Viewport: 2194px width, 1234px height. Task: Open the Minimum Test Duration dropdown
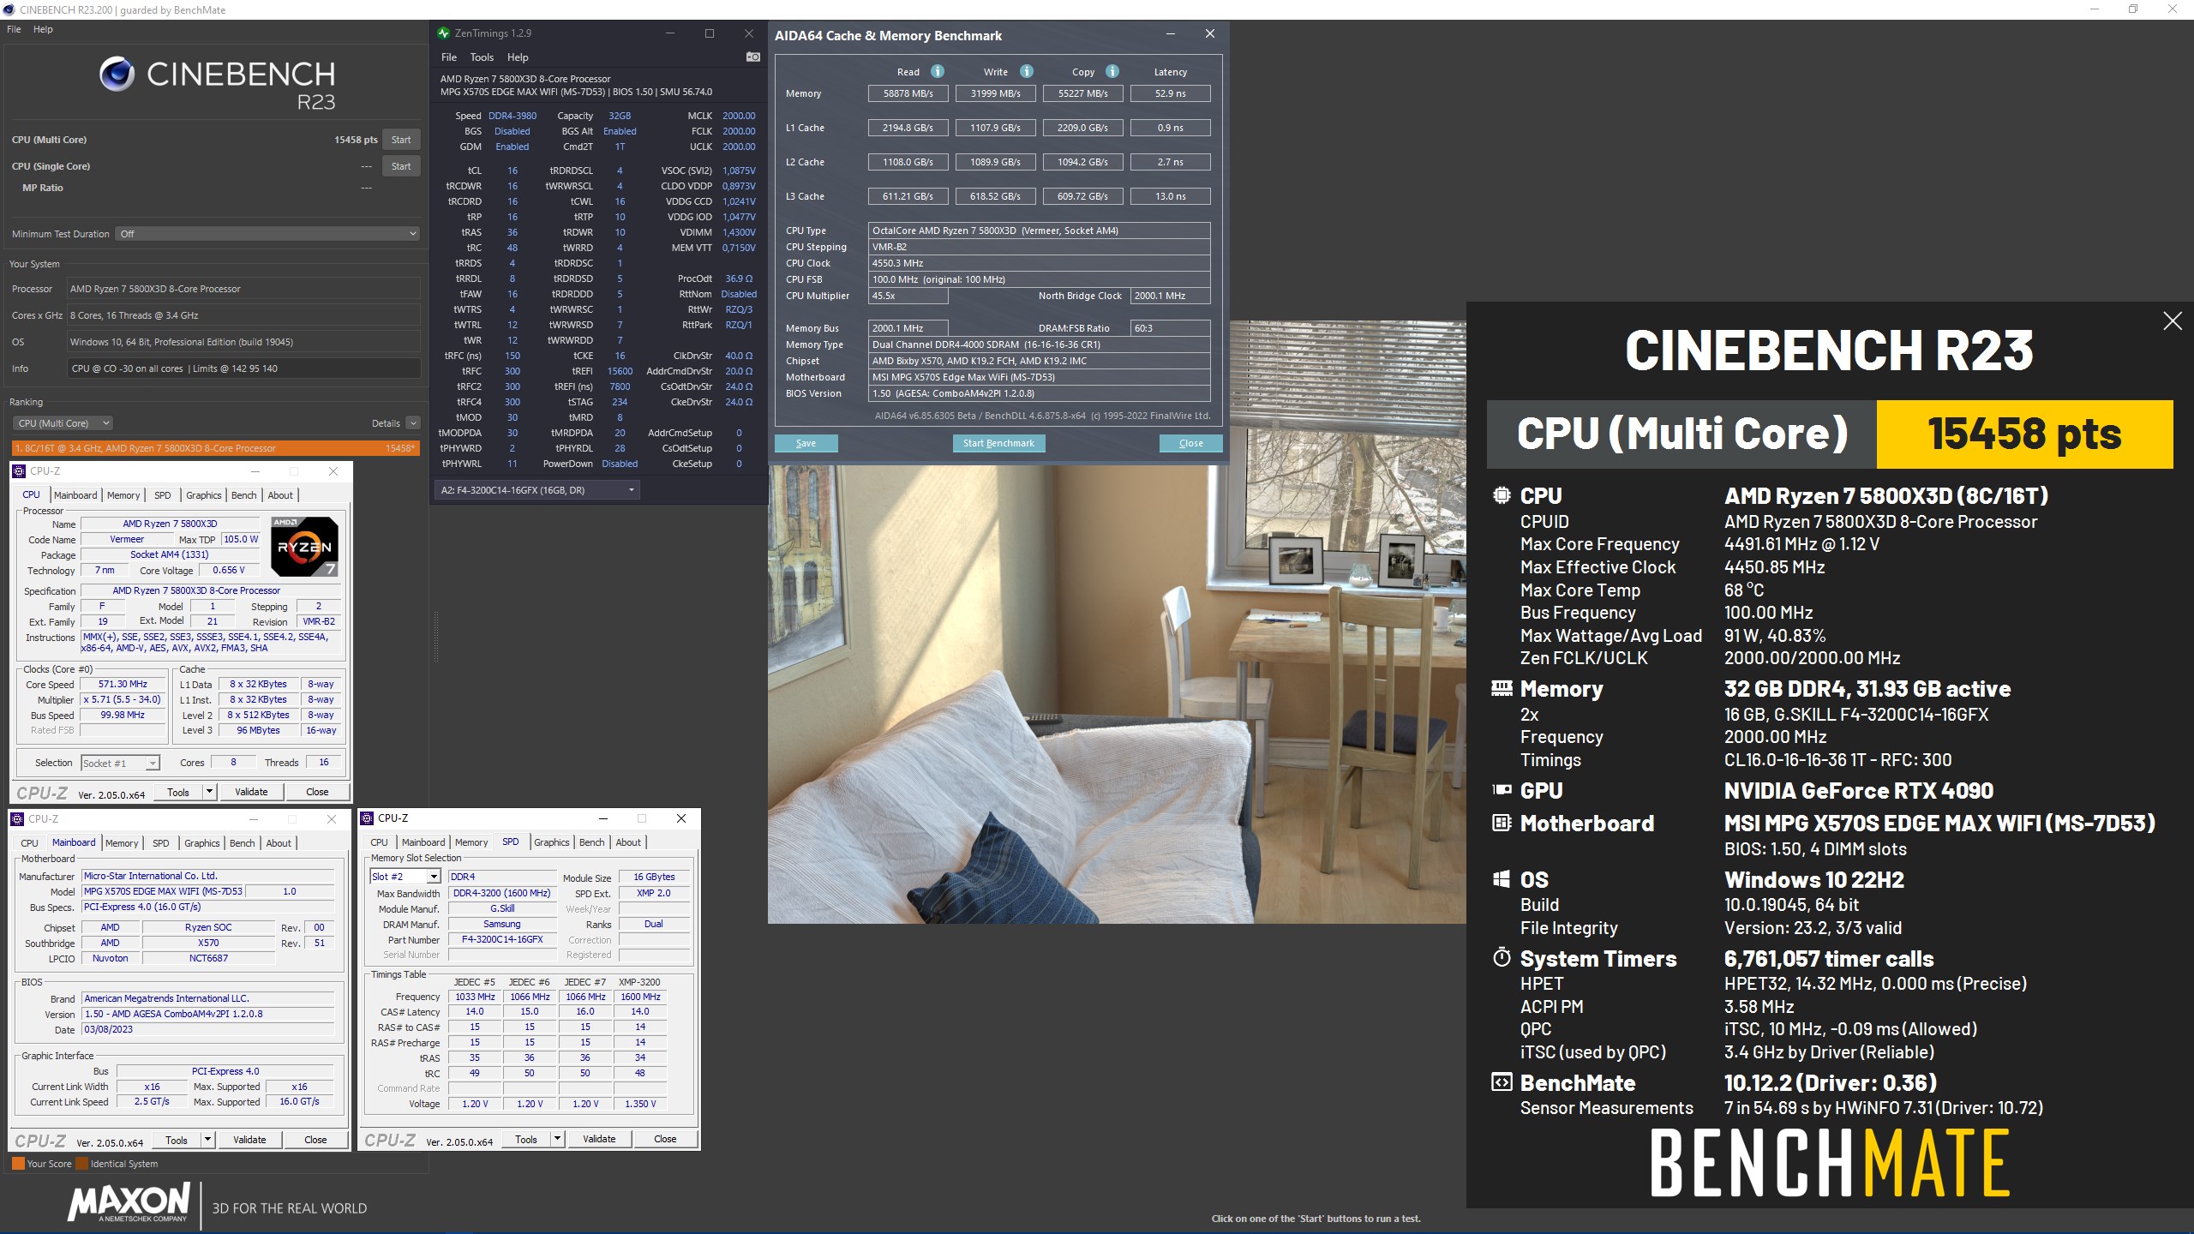click(267, 234)
